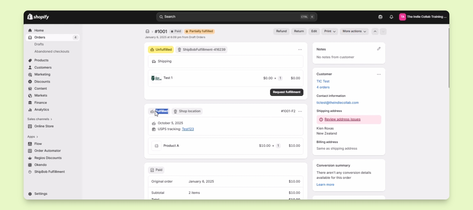Viewport: 473px width, 210px height.
Task: Open the More actions dropdown
Action: pyautogui.click(x=354, y=32)
